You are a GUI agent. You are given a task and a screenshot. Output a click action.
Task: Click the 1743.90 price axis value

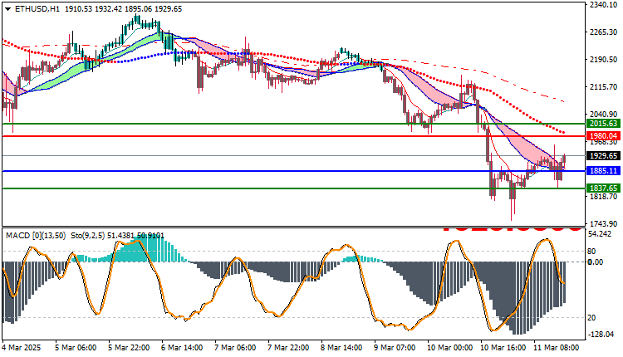click(604, 224)
